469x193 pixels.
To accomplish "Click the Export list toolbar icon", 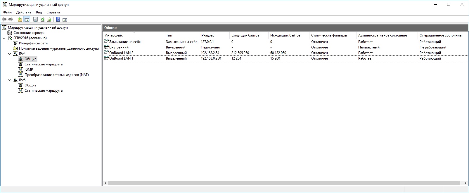I will point(49,20).
